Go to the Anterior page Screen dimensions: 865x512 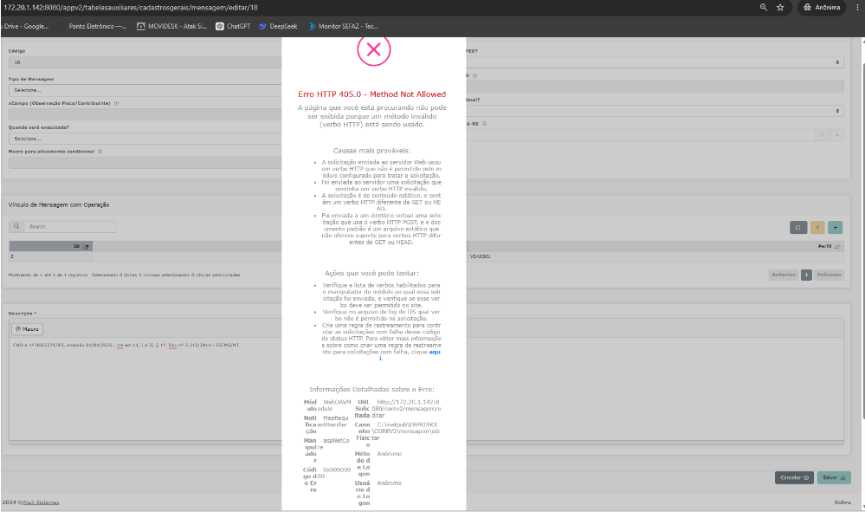(784, 275)
